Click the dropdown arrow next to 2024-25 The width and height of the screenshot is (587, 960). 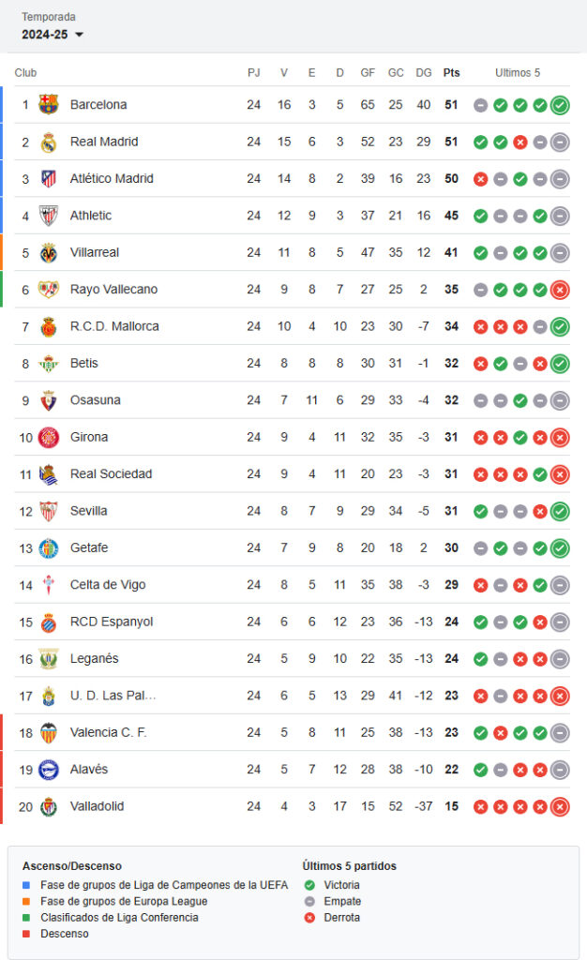pos(79,35)
